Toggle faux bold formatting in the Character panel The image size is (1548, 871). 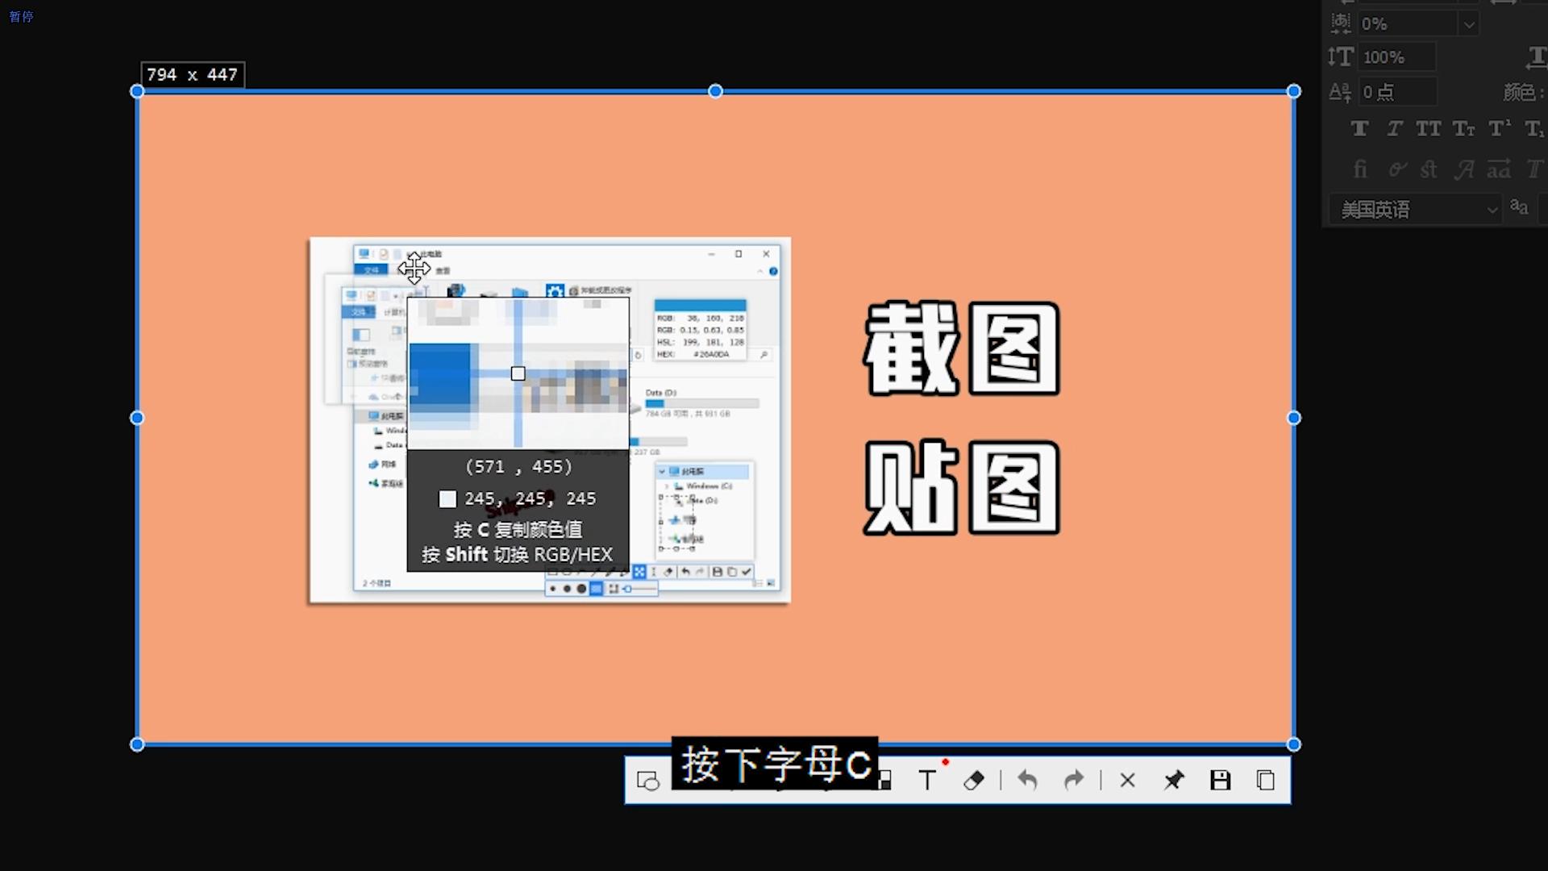pos(1360,128)
